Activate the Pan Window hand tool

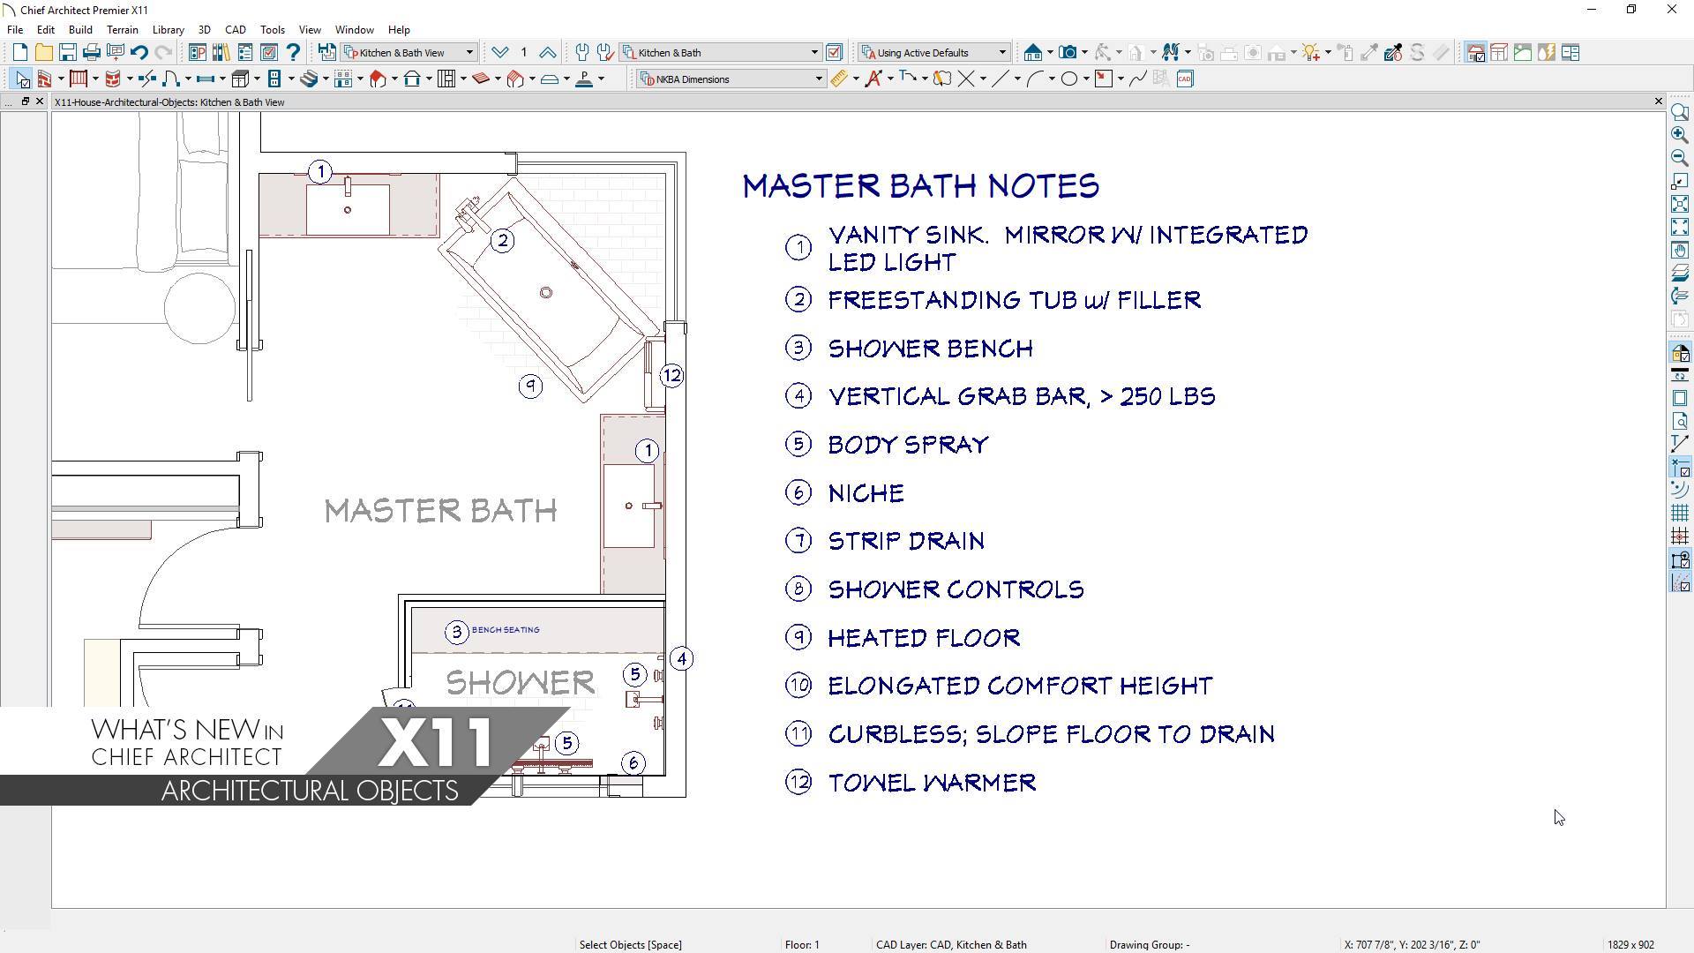(x=1680, y=251)
